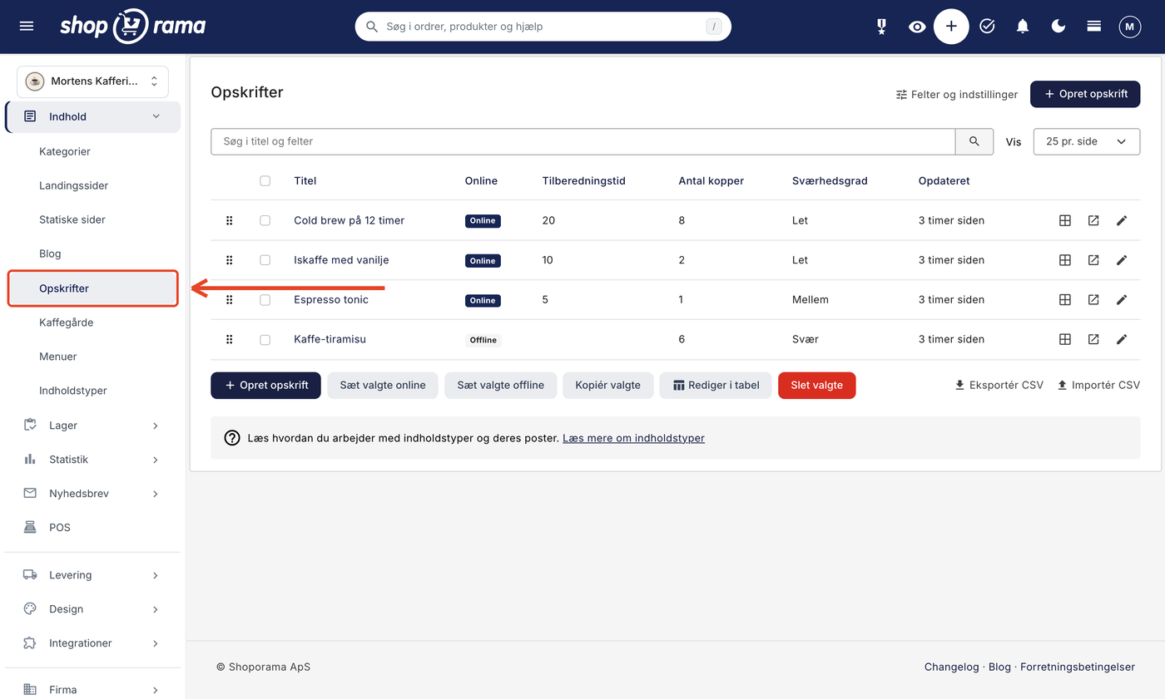Viewport: 1165px width, 699px height.
Task: Click the edit pencil for Kaffe-tiramisu
Action: [x=1122, y=339]
